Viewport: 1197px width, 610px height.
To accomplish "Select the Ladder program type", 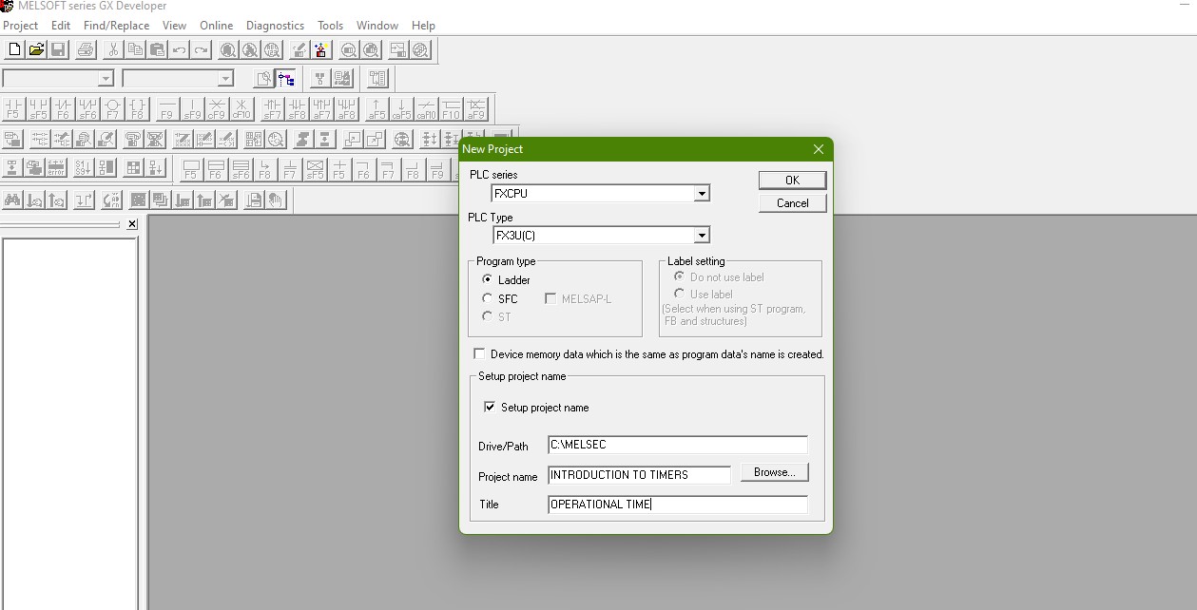I will coord(507,279).
